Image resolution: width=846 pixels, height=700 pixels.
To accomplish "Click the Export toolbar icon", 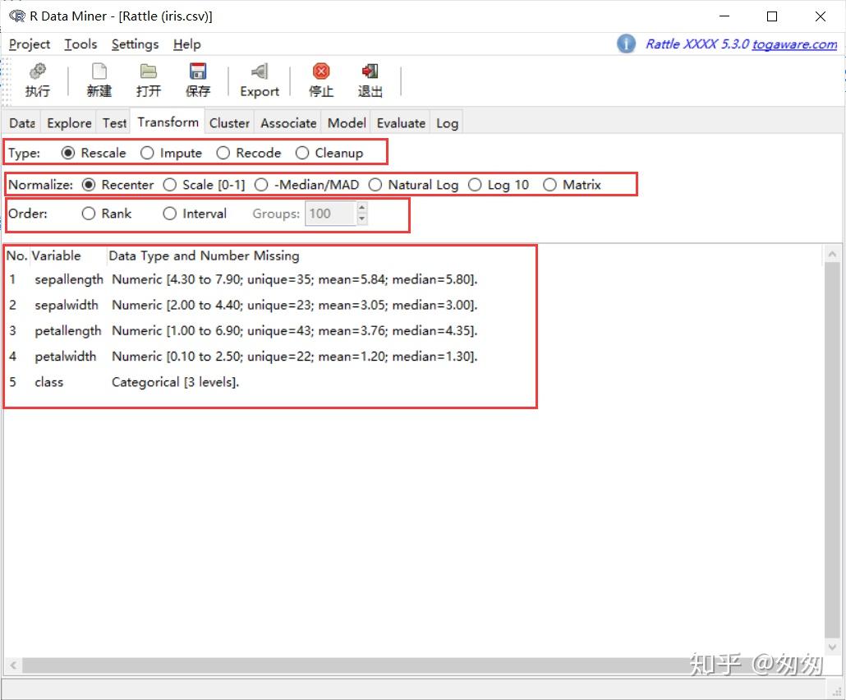I will 260,71.
